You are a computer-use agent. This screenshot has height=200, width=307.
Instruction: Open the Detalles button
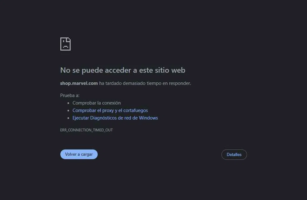[x=234, y=155]
